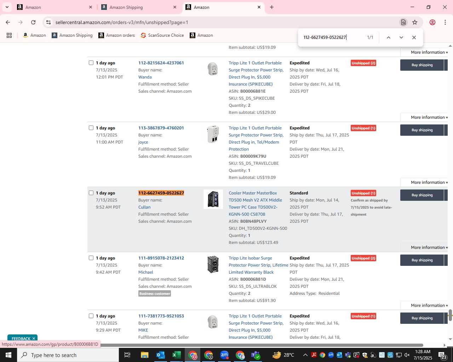Image resolution: width=453 pixels, height=362 pixels.
Task: Click the vertical page scrollbar thumb
Action: 450,315
